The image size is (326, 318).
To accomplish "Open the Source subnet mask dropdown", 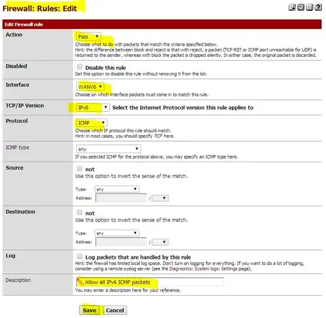I will pos(160,198).
